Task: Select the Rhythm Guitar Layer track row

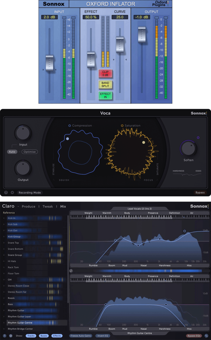Action: pos(35,316)
